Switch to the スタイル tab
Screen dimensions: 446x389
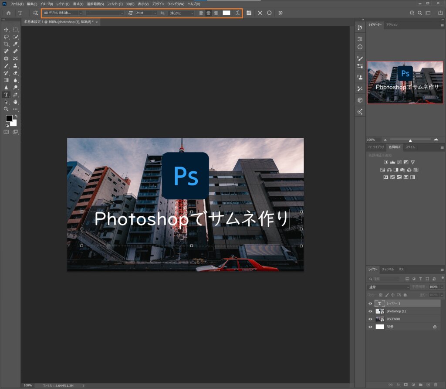[410, 147]
